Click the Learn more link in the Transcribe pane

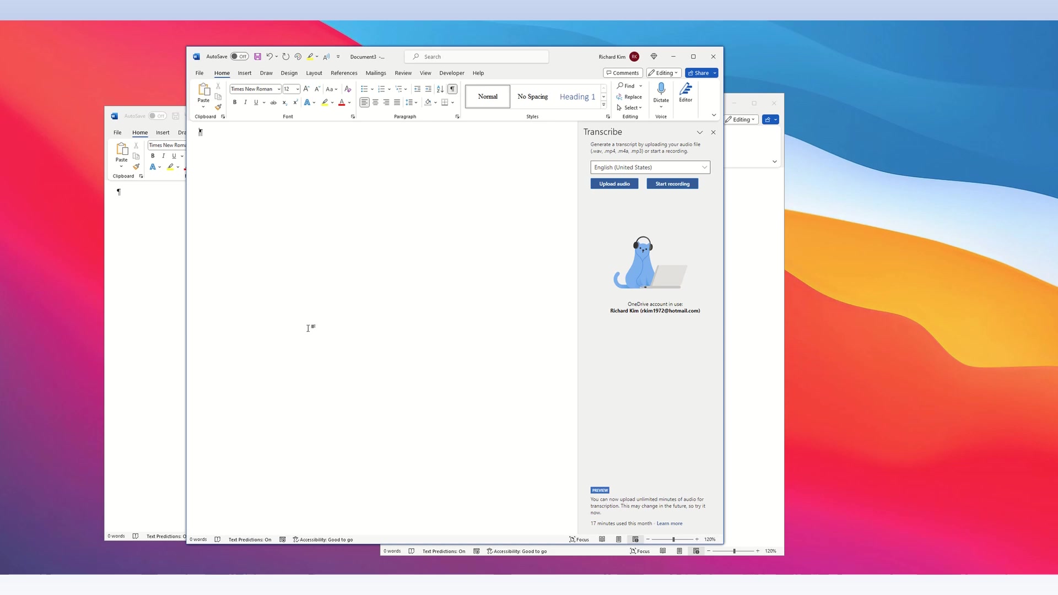click(x=670, y=523)
